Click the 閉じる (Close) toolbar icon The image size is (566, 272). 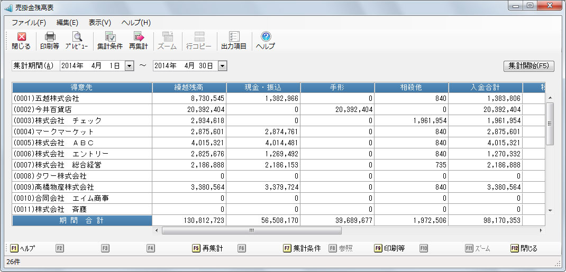tap(21, 40)
